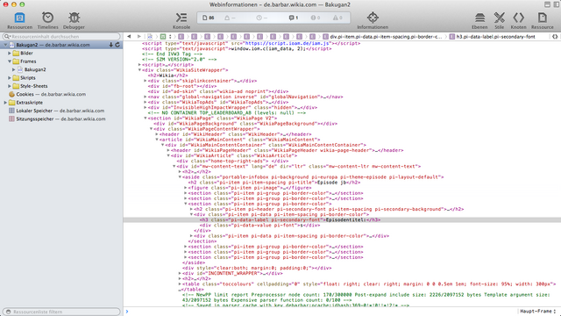Select the home-top-right-ads div line

[x=232, y=162]
